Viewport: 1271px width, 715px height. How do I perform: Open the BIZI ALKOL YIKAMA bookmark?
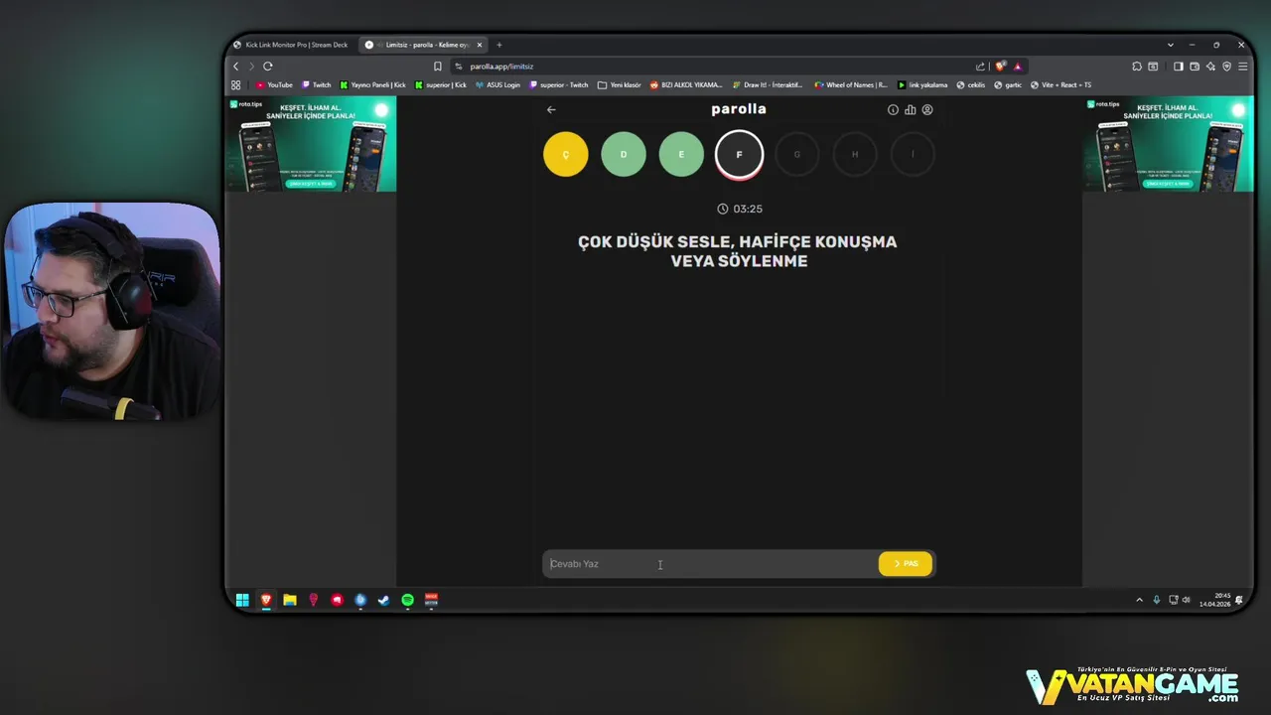[686, 85]
